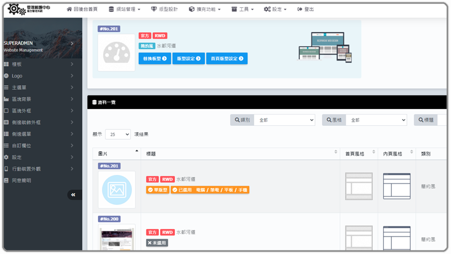Click the dashboard gauge icon for No.201
This screenshot has height=254, width=451.
point(116,52)
